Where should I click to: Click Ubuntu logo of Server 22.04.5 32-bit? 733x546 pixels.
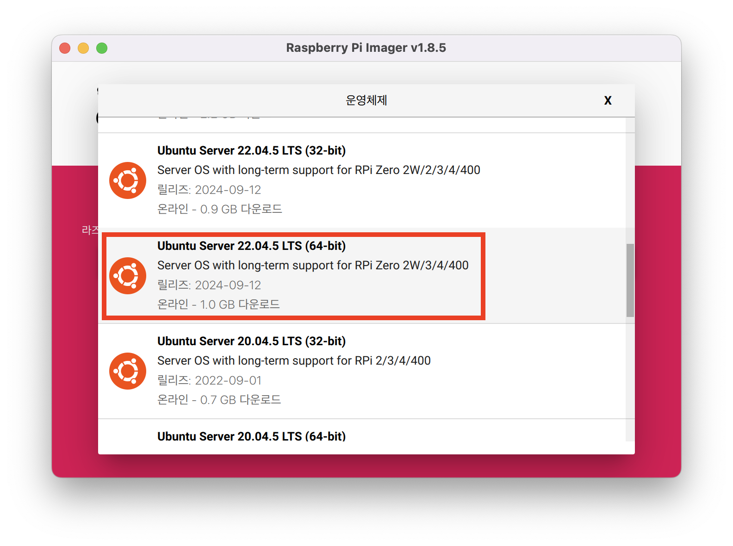[x=128, y=180]
